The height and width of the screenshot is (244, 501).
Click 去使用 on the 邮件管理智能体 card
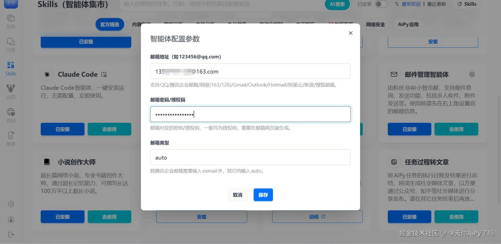456,129
